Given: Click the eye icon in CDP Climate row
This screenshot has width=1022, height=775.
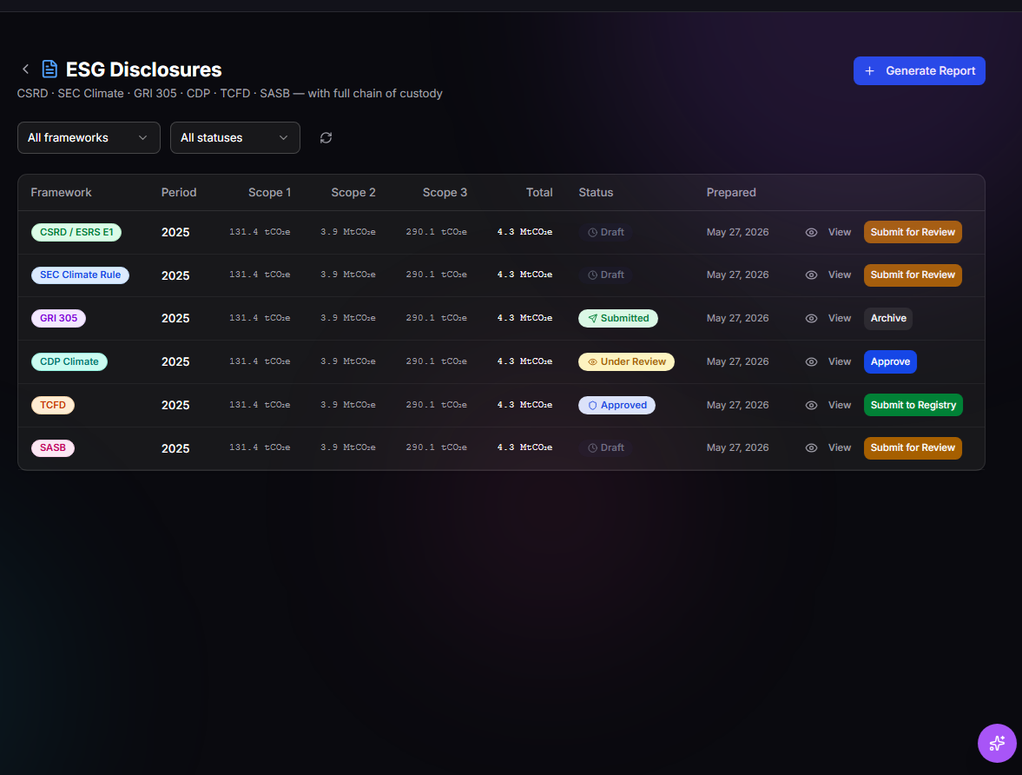Looking at the screenshot, I should 811,361.
